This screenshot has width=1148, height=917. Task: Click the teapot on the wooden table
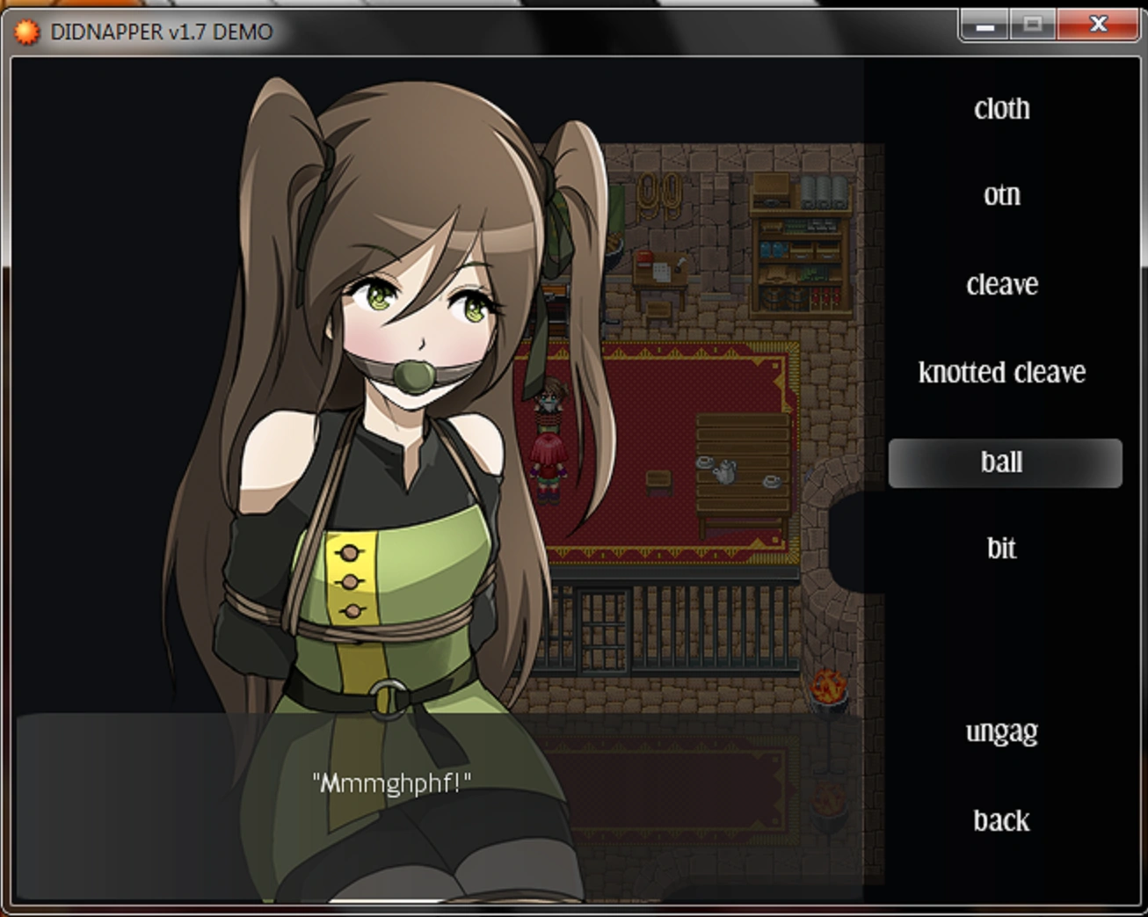tap(725, 473)
